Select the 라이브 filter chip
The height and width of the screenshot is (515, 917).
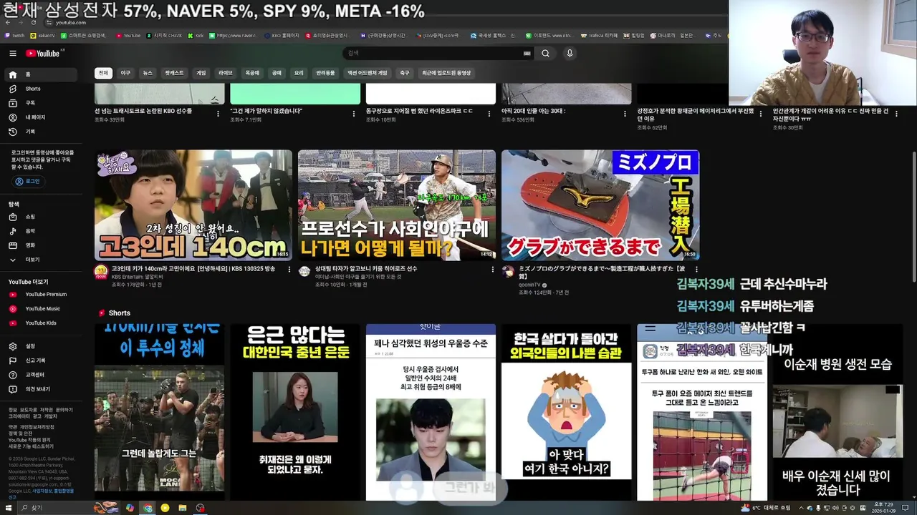pos(226,73)
